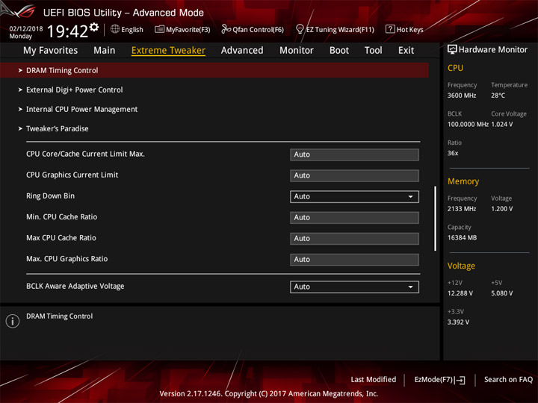Viewport: 538px width, 403px height.
Task: Open the Monitor tab
Action: tap(297, 51)
